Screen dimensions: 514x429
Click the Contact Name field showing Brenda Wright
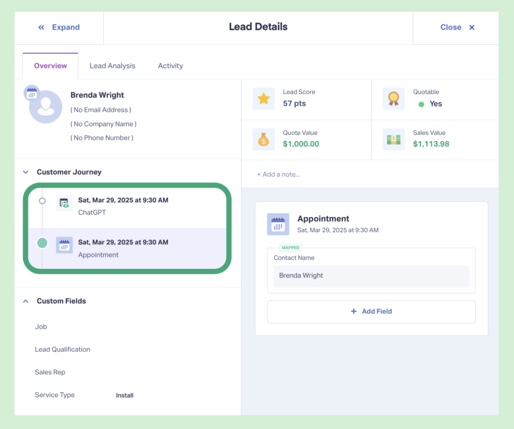(371, 275)
